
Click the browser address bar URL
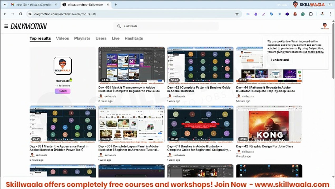point(65,14)
